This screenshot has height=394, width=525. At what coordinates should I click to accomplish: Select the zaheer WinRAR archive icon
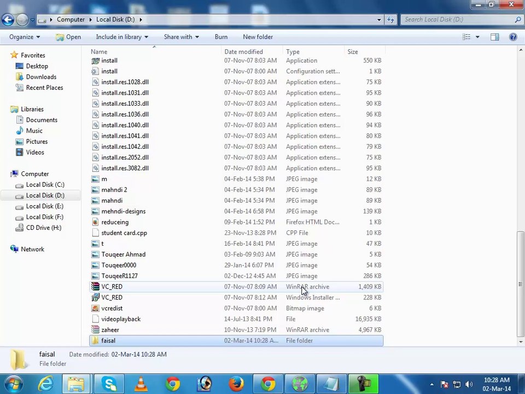tap(95, 329)
